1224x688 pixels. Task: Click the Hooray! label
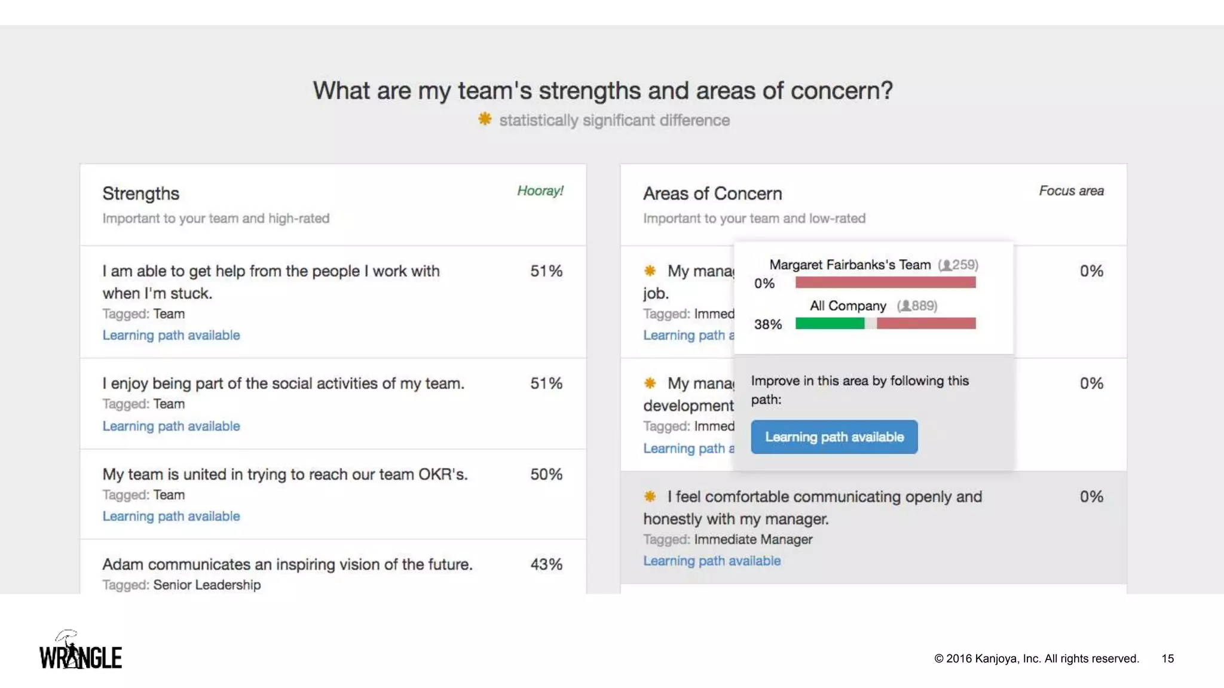click(540, 191)
